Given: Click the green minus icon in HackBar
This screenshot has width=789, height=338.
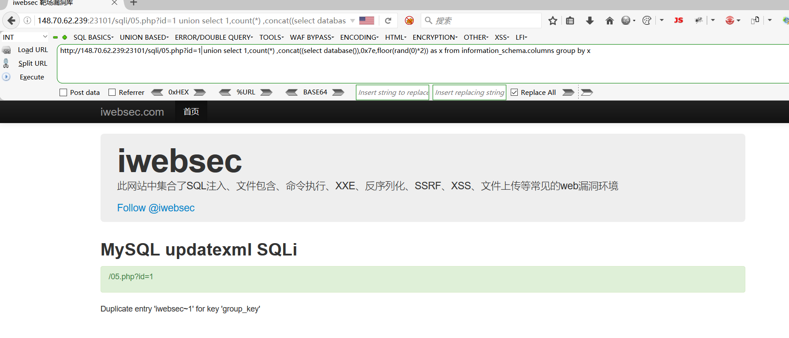Looking at the screenshot, I should 55,38.
